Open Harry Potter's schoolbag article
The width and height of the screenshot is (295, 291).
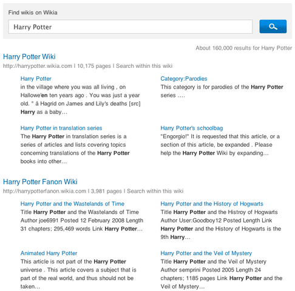click(x=191, y=128)
